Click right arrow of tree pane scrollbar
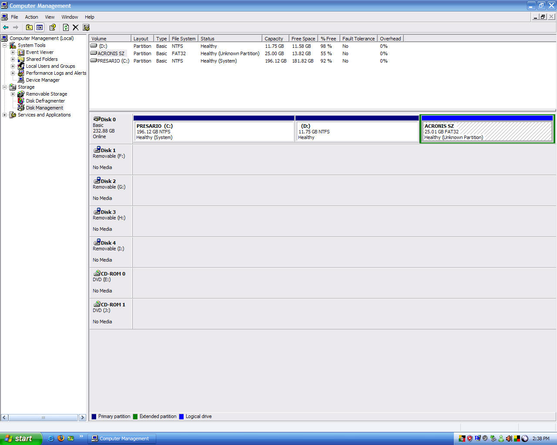Screen dimensions: 557x445 (82, 418)
